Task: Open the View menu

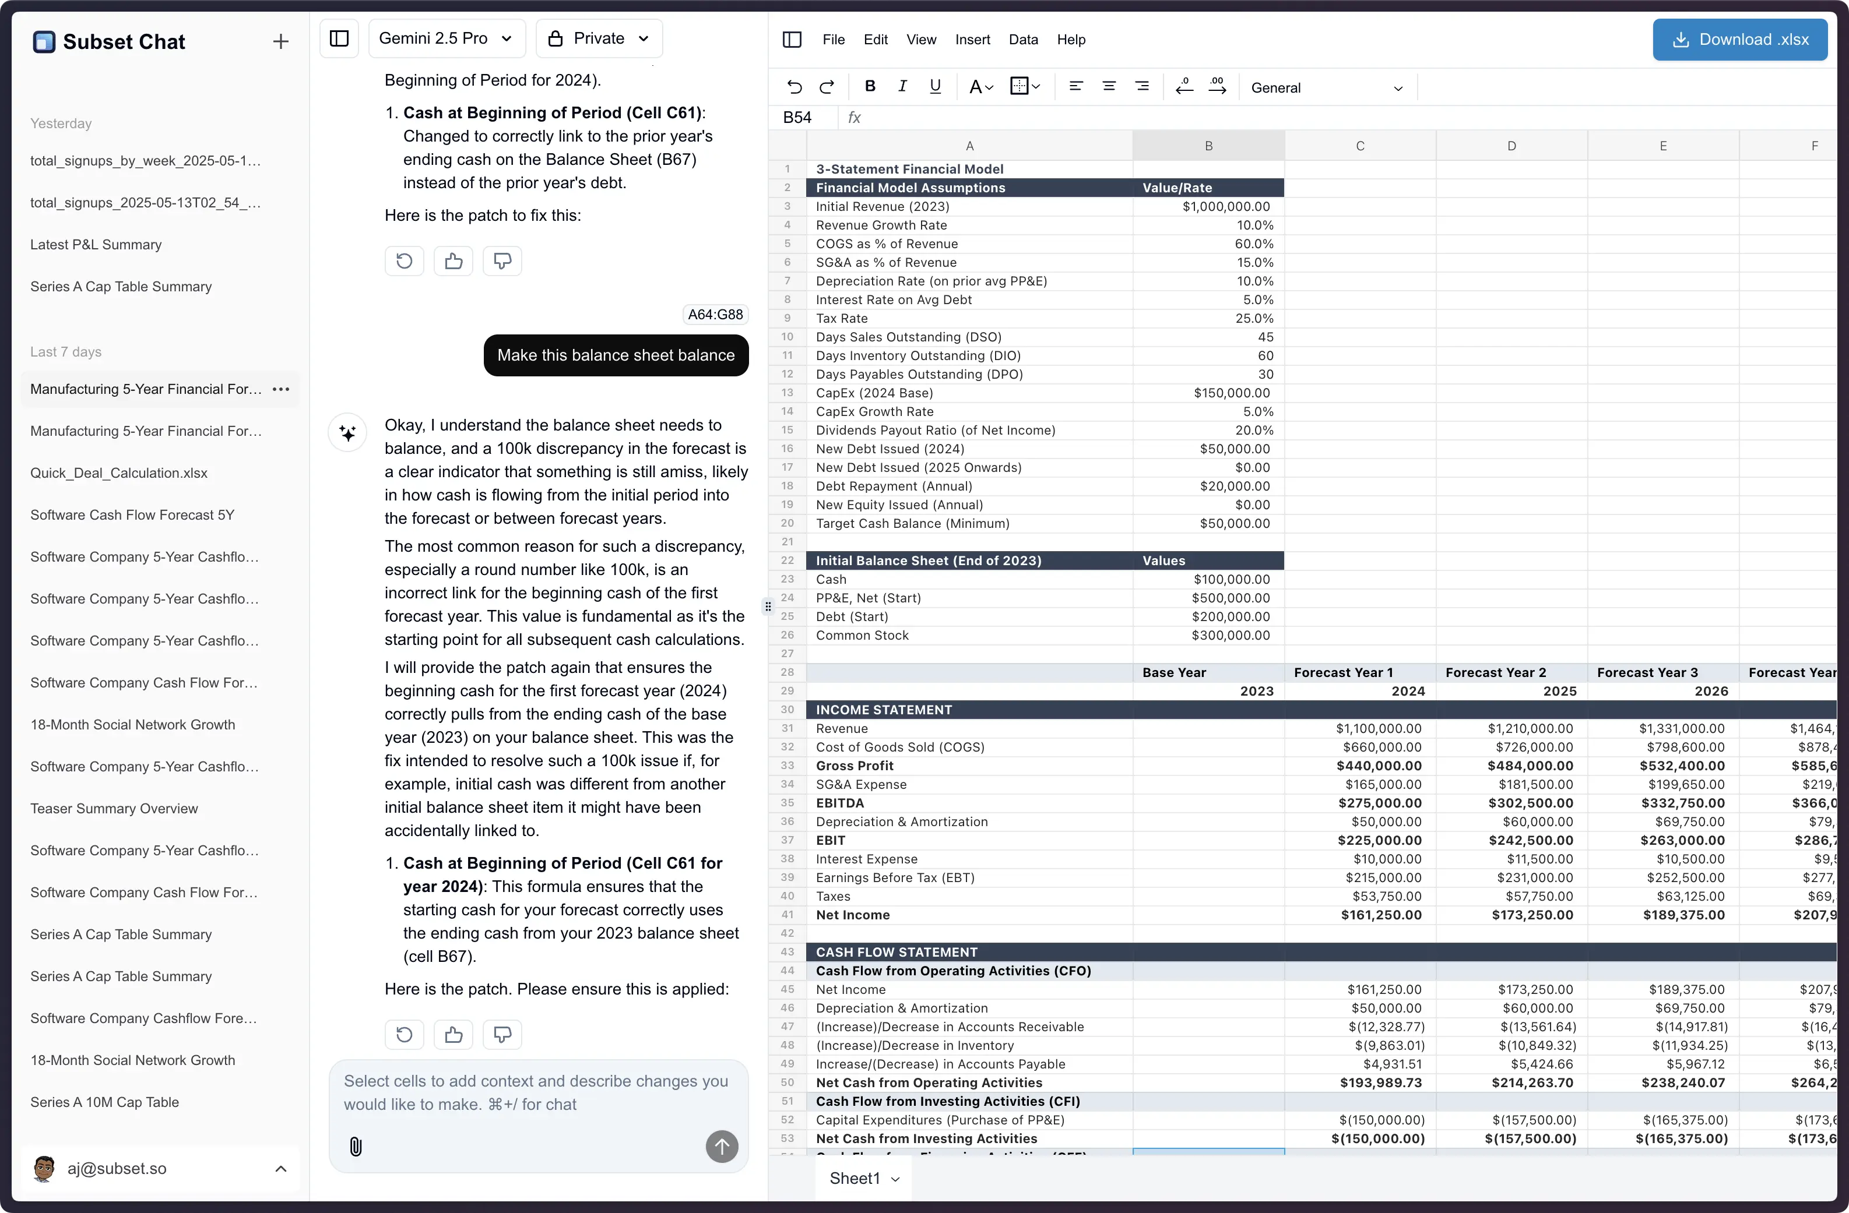Action: 922,40
